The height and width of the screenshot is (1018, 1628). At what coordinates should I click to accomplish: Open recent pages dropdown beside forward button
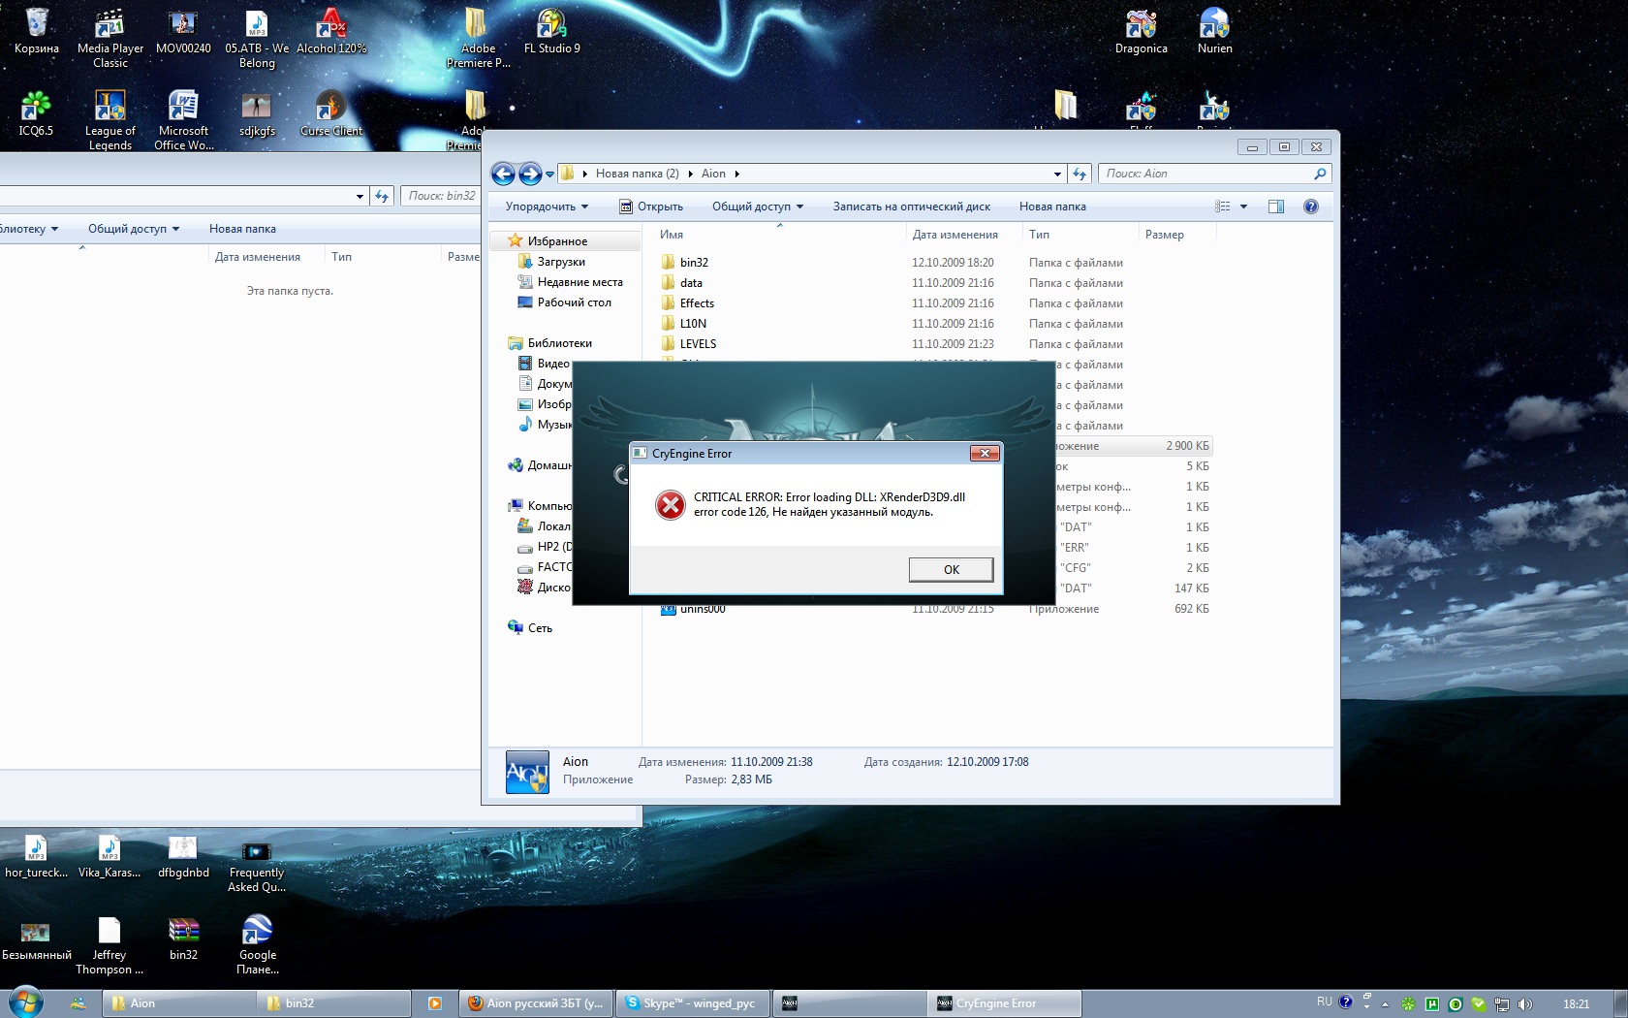[549, 175]
